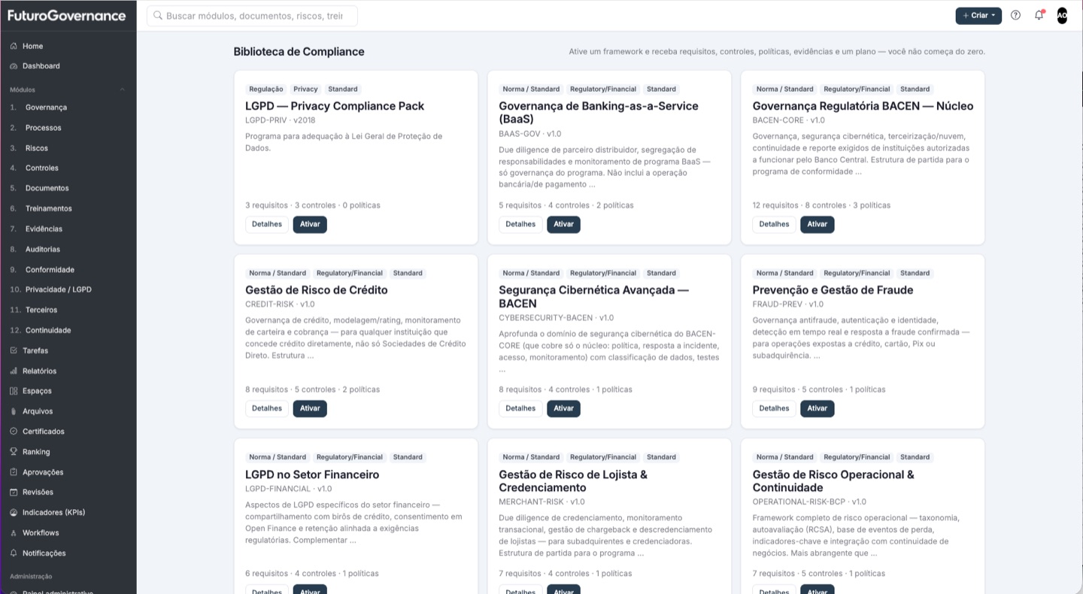The width and height of the screenshot is (1083, 594).
Task: Open the Indicadores (KPIs) gauge icon
Action: click(x=14, y=512)
